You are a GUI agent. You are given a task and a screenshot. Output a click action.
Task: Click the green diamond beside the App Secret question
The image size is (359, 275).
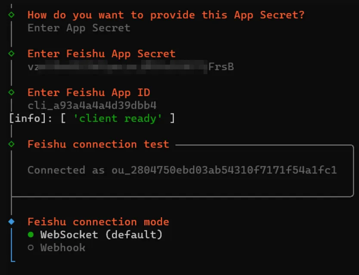click(11, 15)
